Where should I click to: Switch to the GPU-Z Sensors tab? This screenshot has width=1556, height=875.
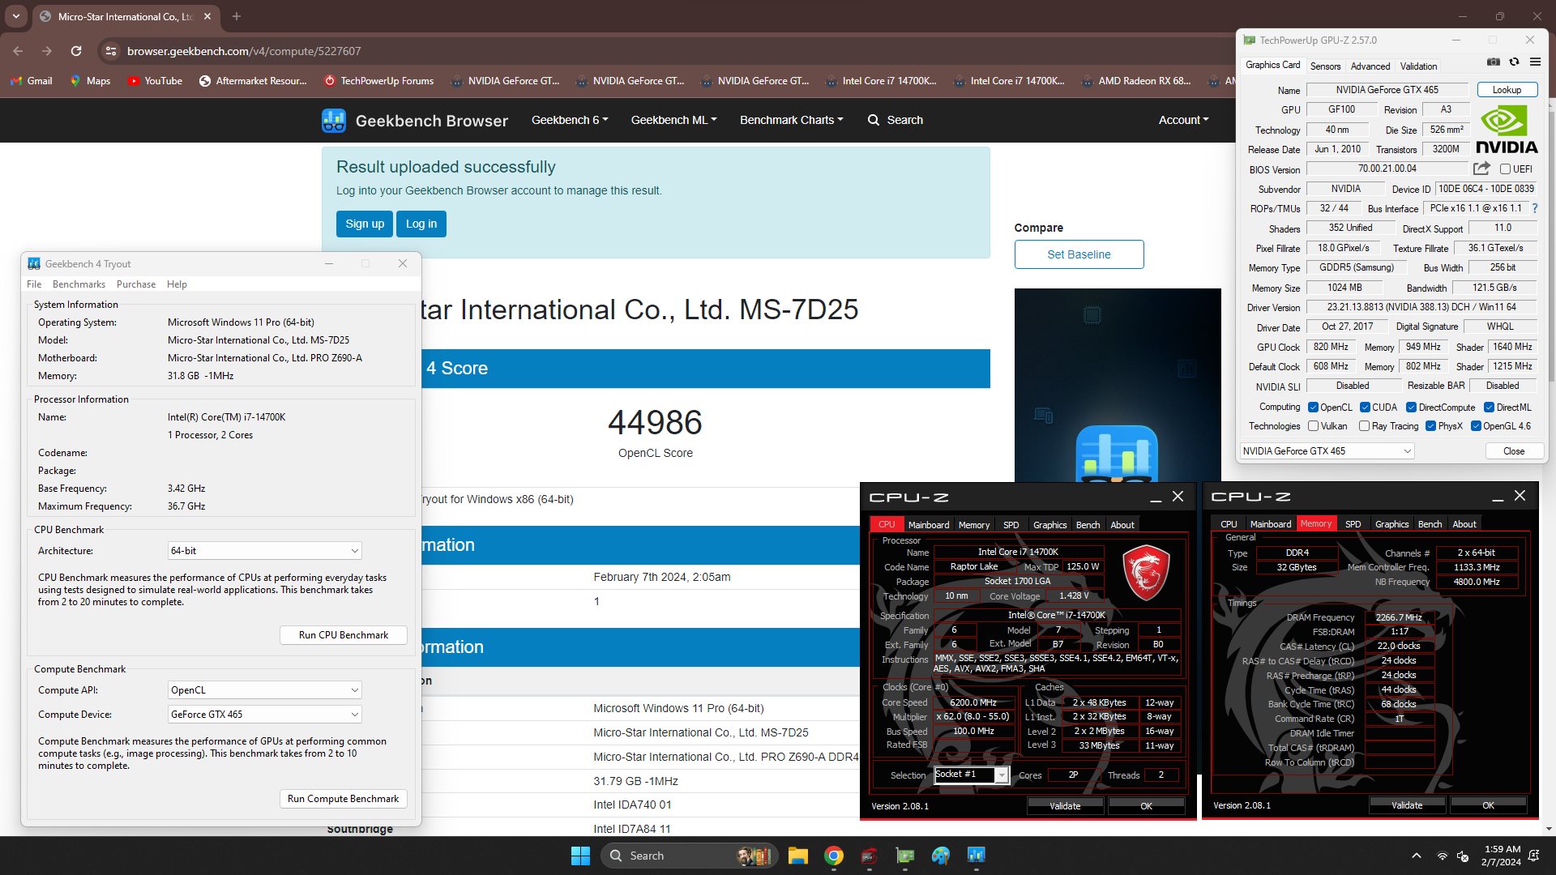(x=1325, y=66)
